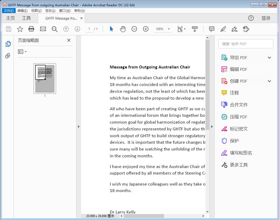Expand the 导出 PDF section chevron
Viewport: 279px width, 220px height.
(269, 58)
